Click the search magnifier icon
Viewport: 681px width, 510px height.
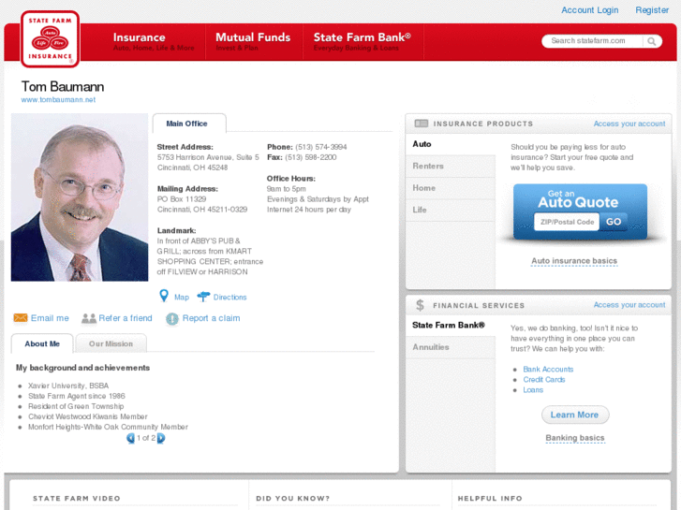651,41
